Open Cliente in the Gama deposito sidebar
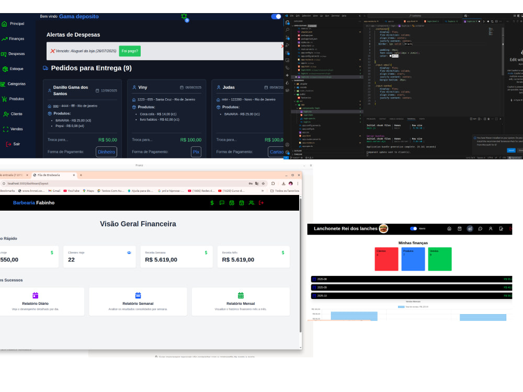The image size is (523, 392). pos(14,113)
